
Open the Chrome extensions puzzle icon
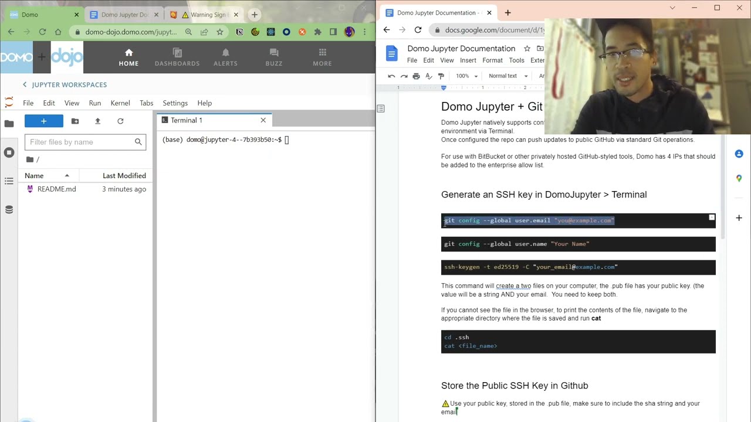point(317,32)
